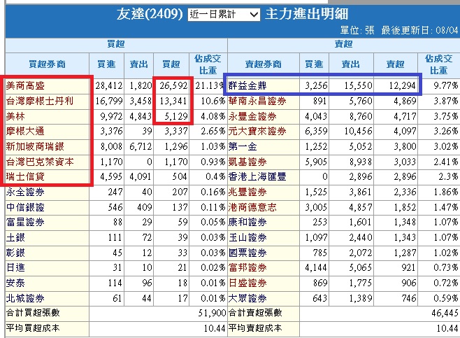Viewport: 460px width, 338px height.
Task: Open seller broker link 永豐金證券
Action: (x=252, y=116)
